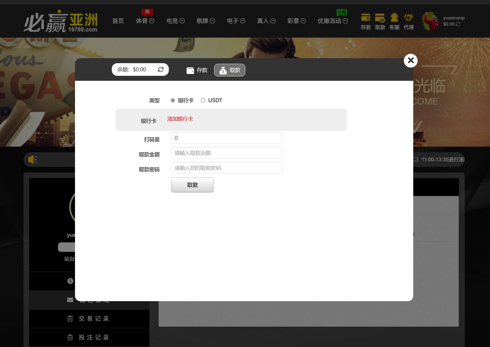Click the user avatar picture

pos(430,21)
